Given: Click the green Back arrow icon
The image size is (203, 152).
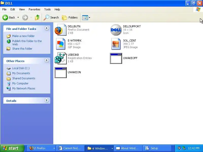Looking at the screenshot, I should click(x=5, y=17).
